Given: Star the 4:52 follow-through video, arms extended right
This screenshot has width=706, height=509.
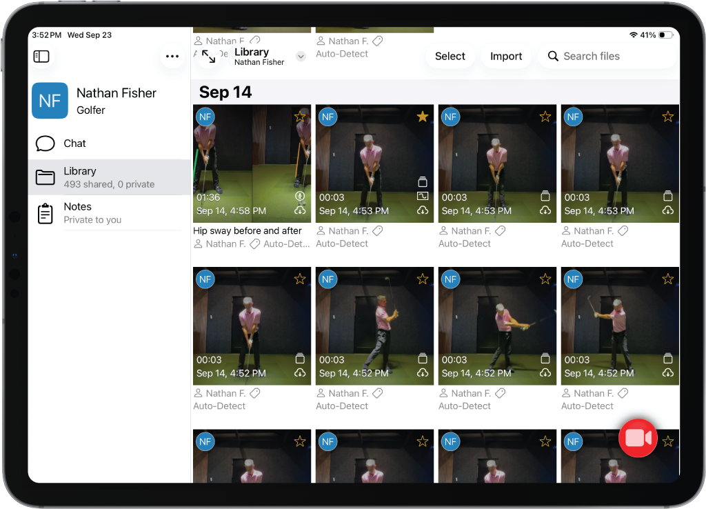Looking at the screenshot, I should coord(545,279).
